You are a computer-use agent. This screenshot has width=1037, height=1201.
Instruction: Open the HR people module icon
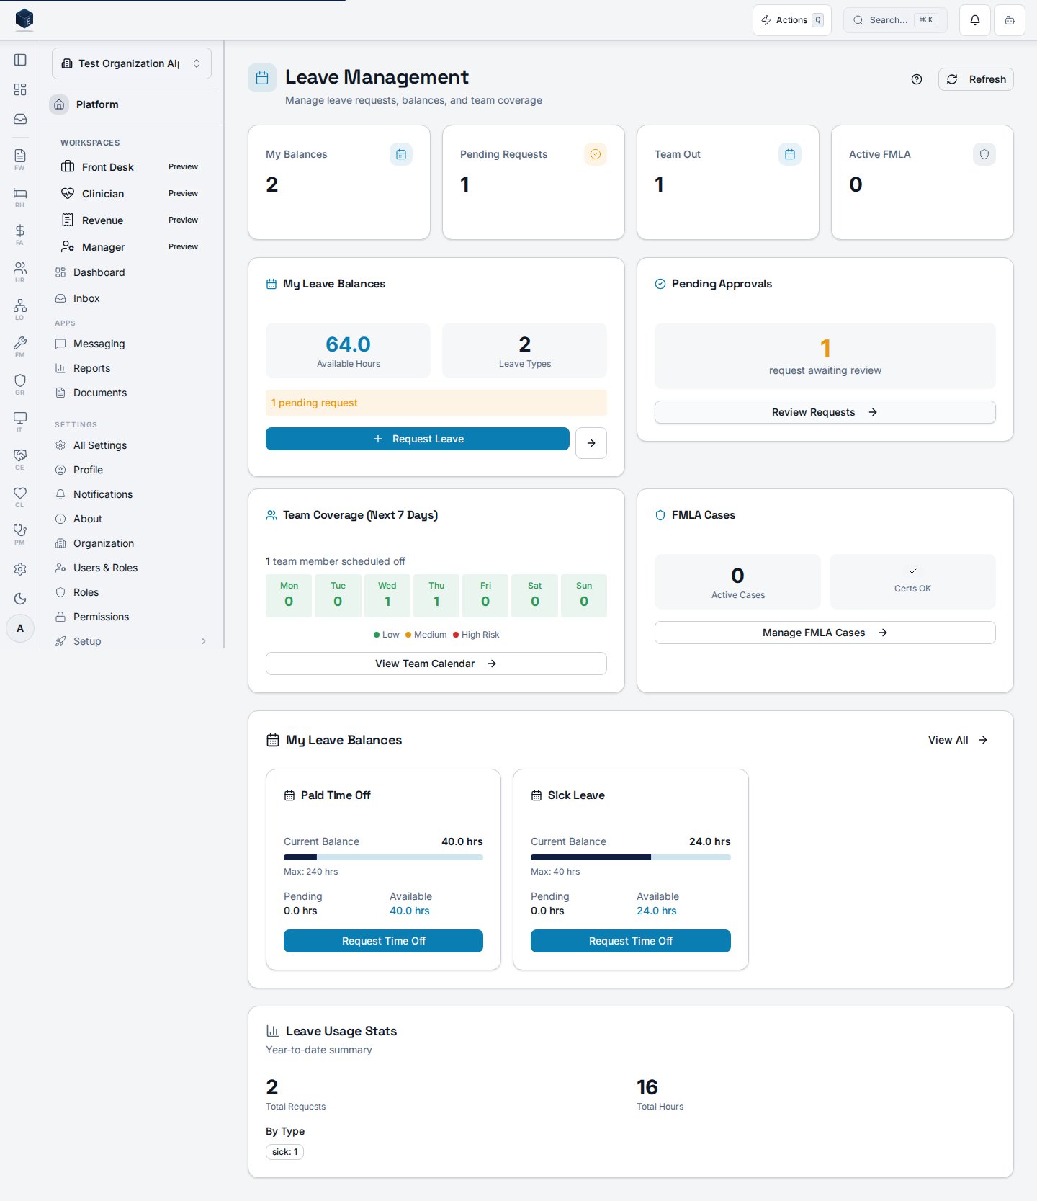coord(20,272)
